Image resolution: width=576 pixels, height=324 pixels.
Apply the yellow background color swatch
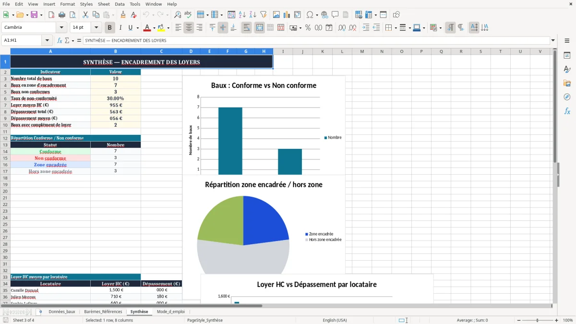[161, 28]
